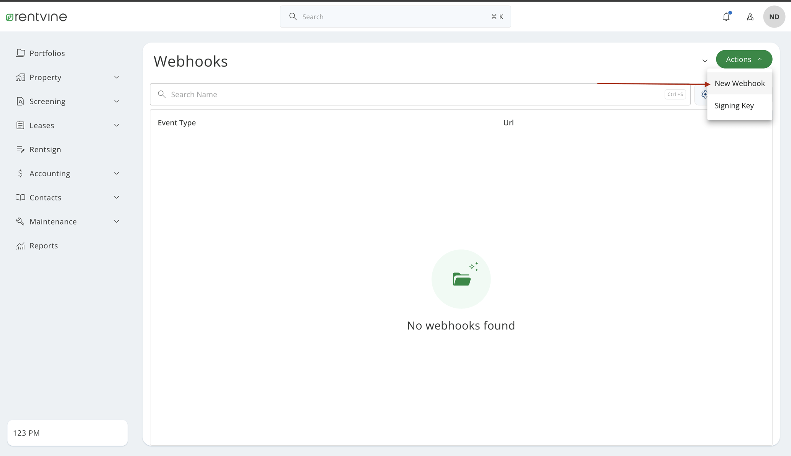Select the Accounting dollar icon
The height and width of the screenshot is (456, 791).
[20, 173]
